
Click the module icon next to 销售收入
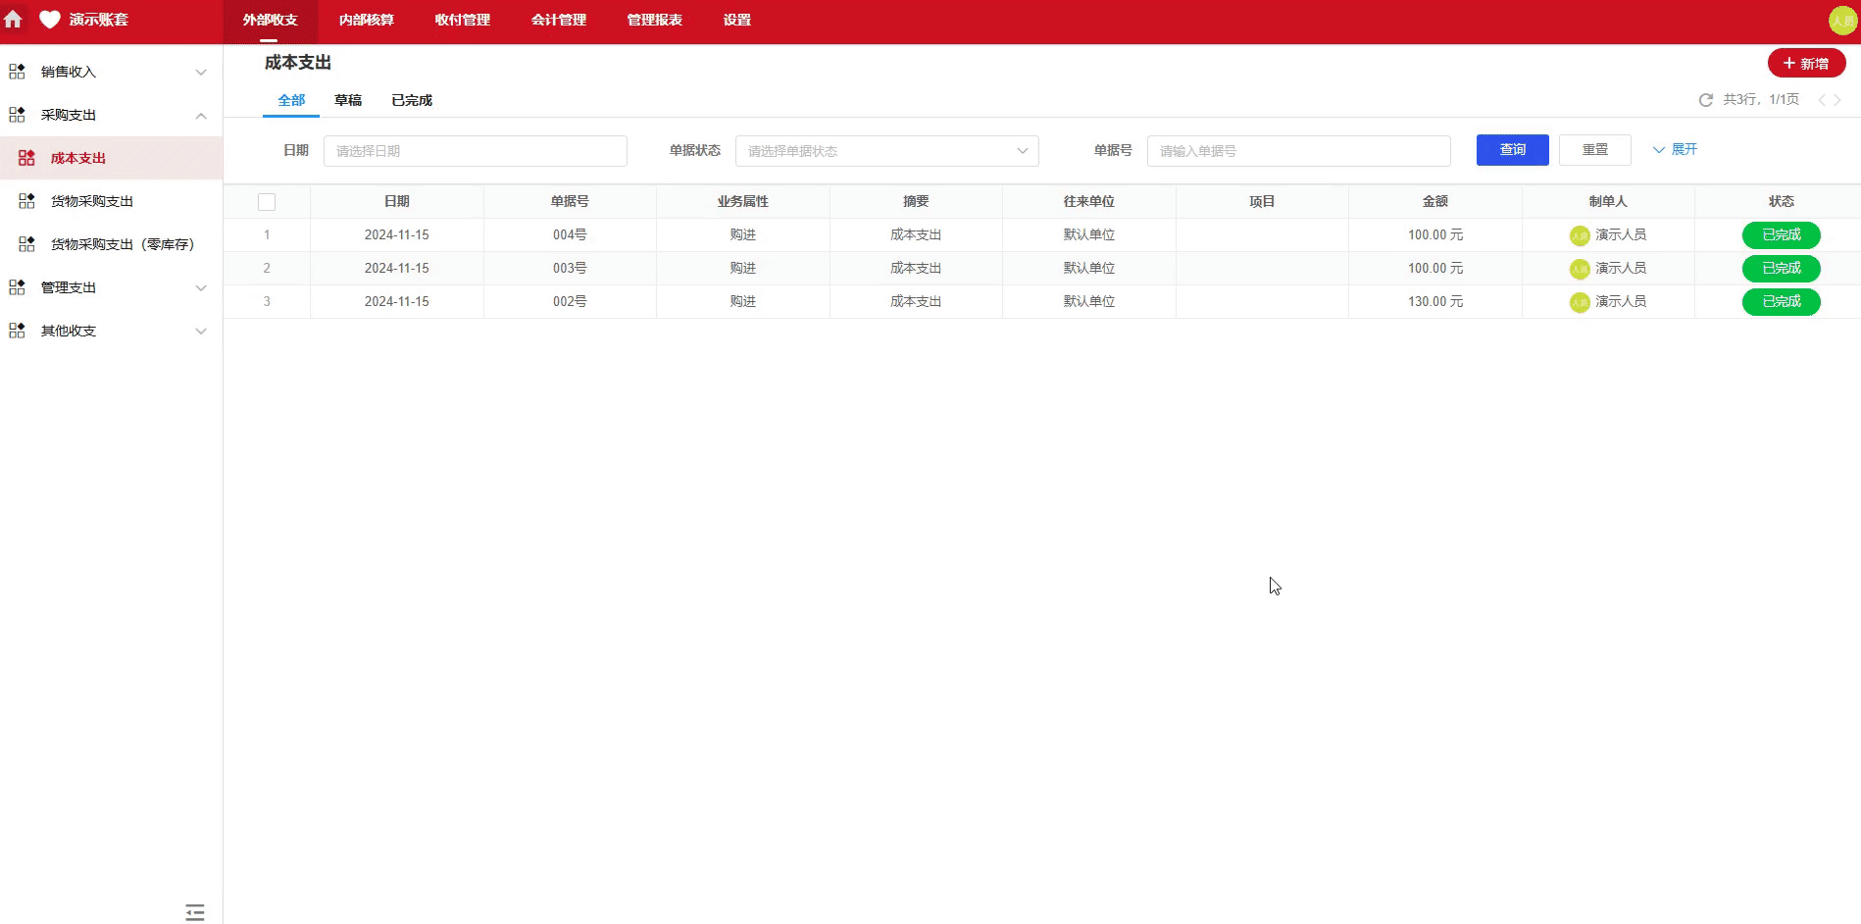(x=16, y=71)
